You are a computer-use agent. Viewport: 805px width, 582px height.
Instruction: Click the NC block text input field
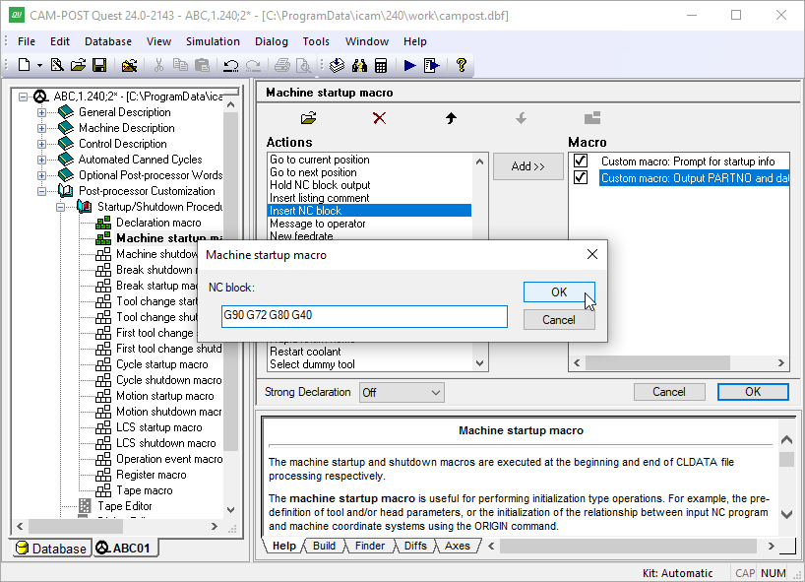pyautogui.click(x=364, y=316)
